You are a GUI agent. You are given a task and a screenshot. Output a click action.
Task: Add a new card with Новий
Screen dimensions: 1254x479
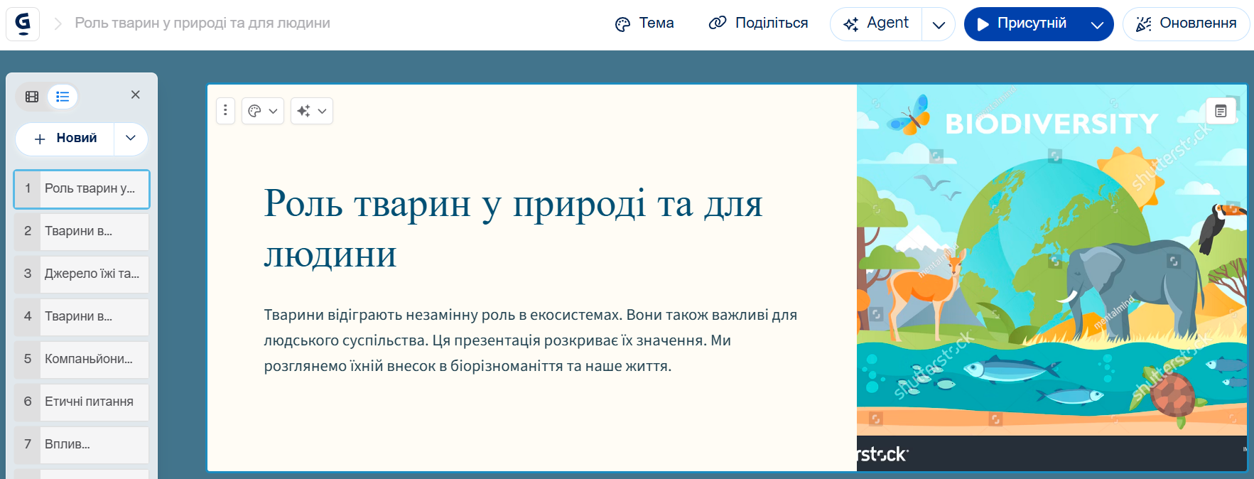[65, 139]
